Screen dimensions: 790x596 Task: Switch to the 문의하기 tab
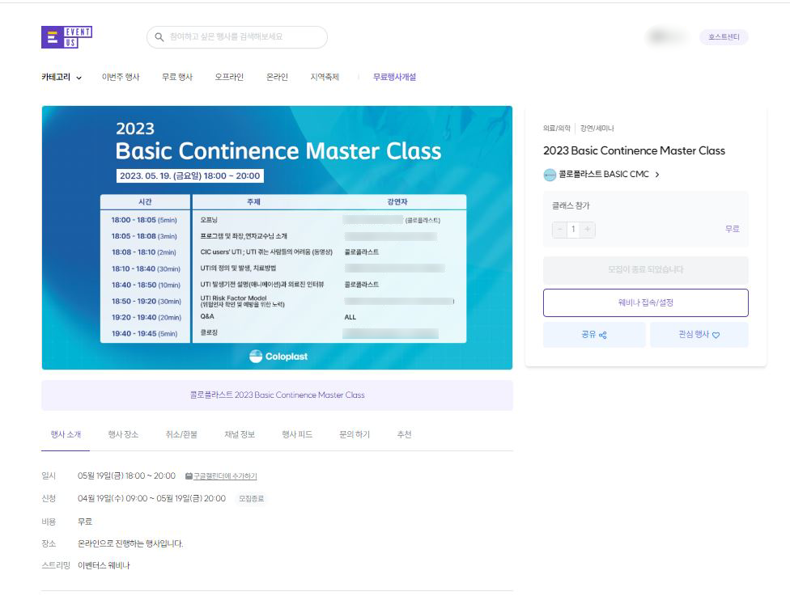click(355, 434)
